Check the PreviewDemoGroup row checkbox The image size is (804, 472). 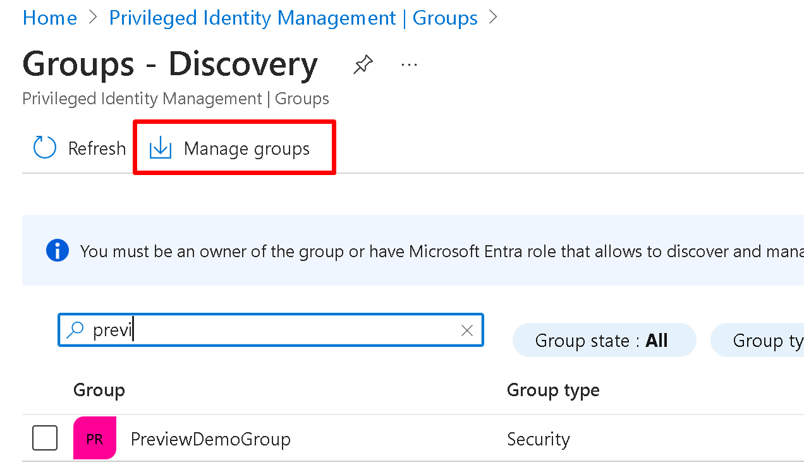(x=45, y=439)
